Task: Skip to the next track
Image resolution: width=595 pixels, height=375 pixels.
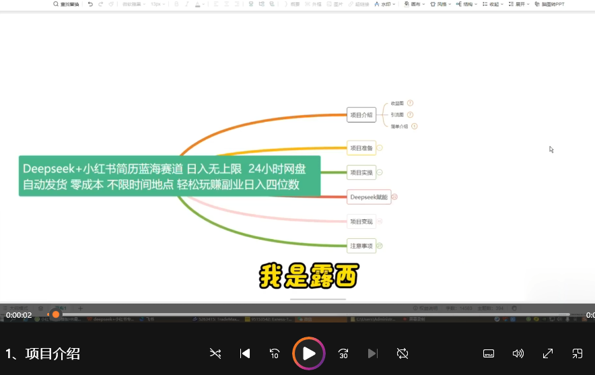Action: [x=373, y=353]
